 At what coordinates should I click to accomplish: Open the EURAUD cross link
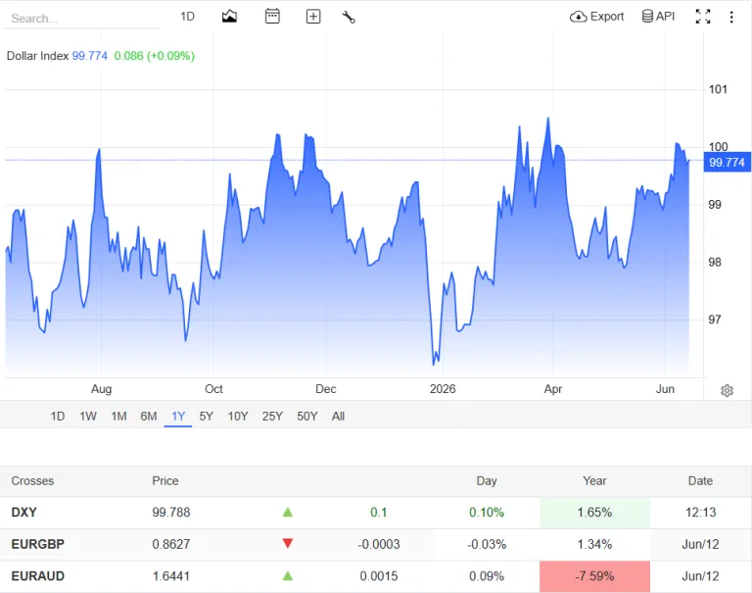38,575
